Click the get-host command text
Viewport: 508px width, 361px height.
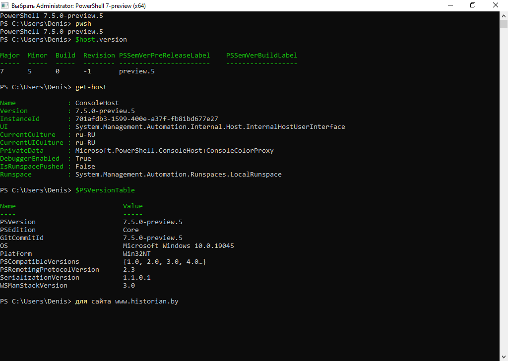coord(91,87)
